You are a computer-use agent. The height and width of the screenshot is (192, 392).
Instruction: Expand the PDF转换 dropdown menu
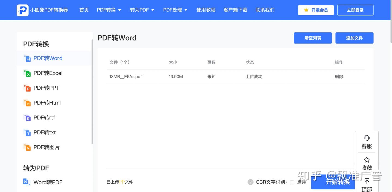(x=109, y=10)
